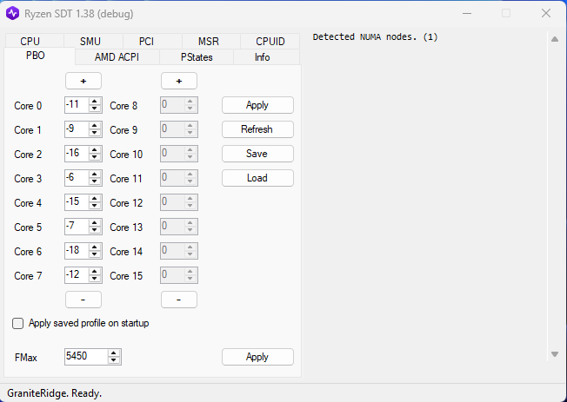Increase Core 0 value with up arrow
This screenshot has height=402, width=567.
tap(95, 102)
